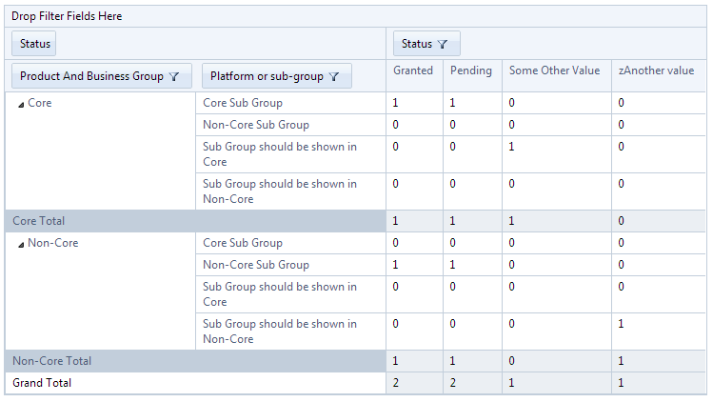The height and width of the screenshot is (402, 713).
Task: Select the Platform or sub-group field
Action: tap(265, 76)
